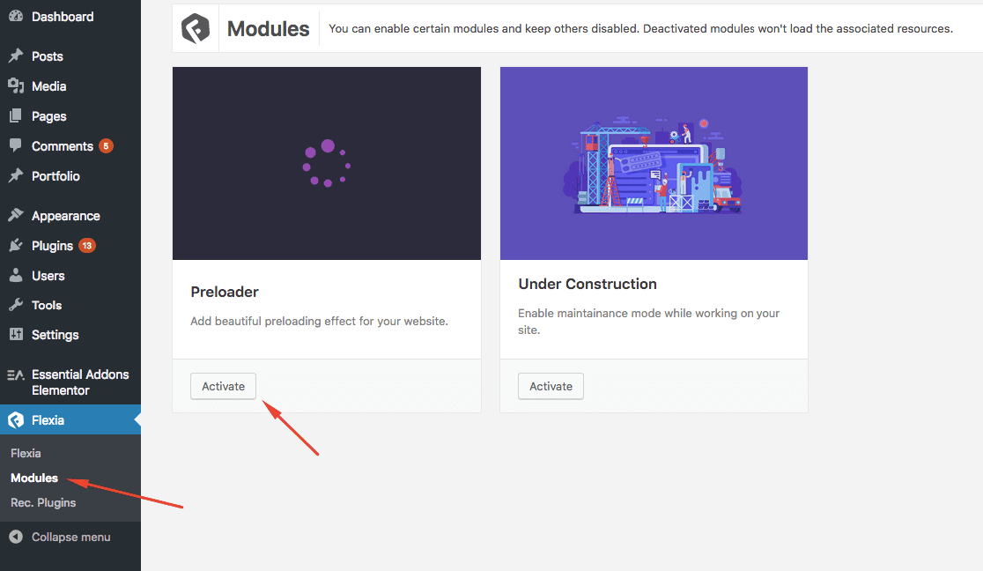The image size is (983, 571).
Task: Click the Modules page heading
Action: coord(269,29)
